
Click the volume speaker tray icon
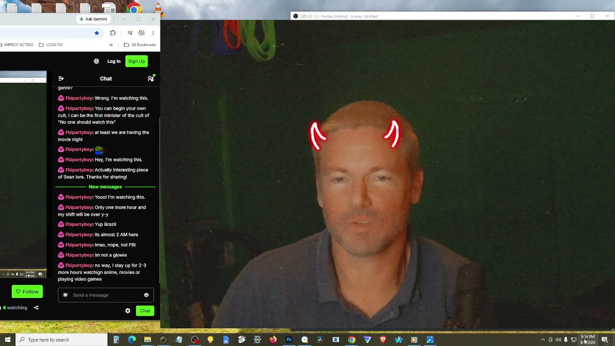558,340
